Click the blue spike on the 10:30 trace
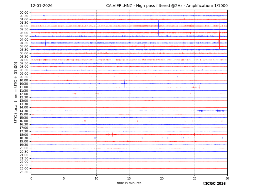Image resolution: width=258 pixels, height=194 pixels. (124, 84)
